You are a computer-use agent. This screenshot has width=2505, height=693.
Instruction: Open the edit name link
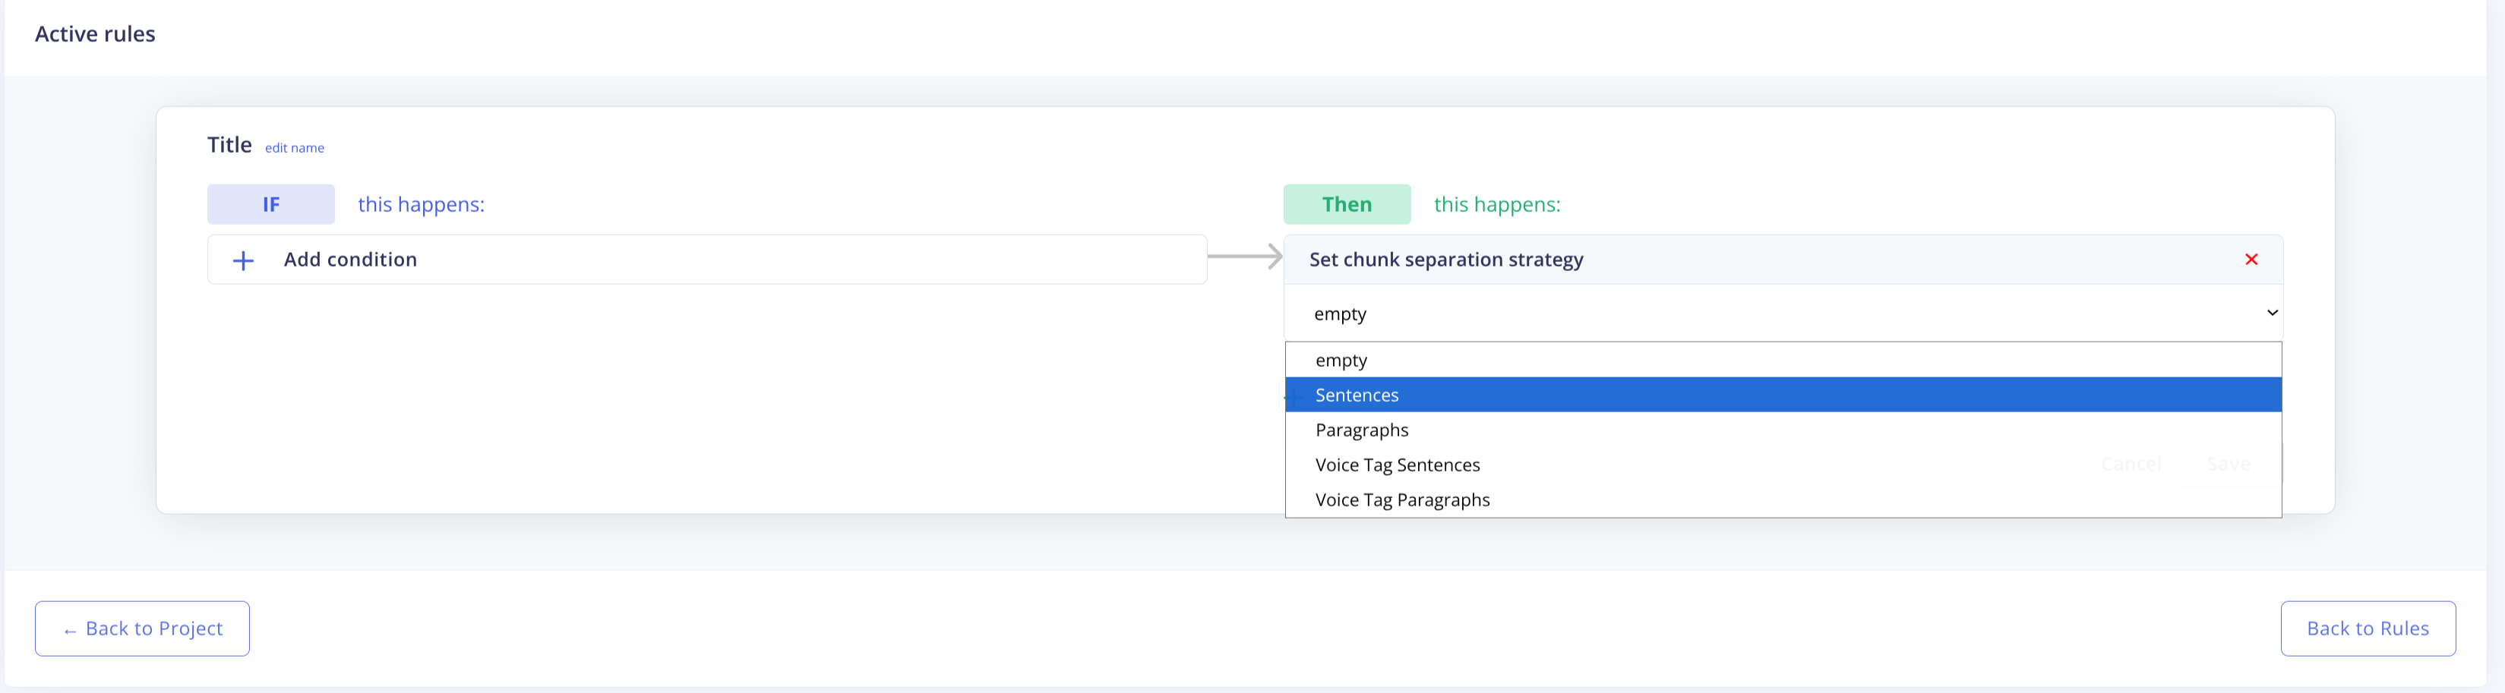click(295, 148)
